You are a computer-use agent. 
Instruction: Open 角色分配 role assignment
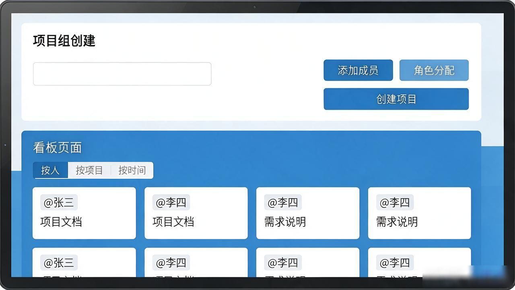(x=434, y=70)
